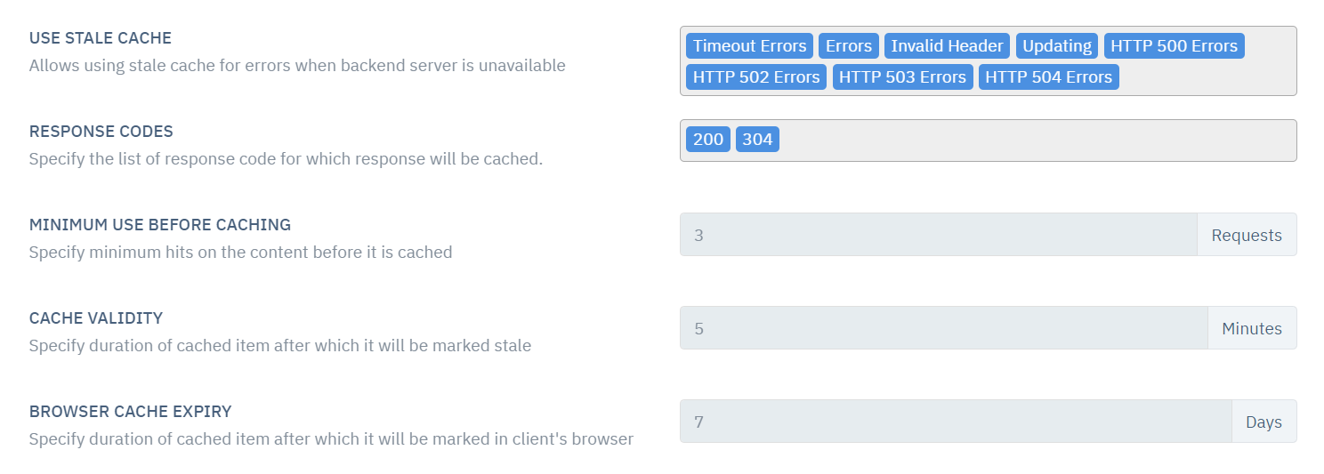Focus the Cache Validity minutes field
The width and height of the screenshot is (1324, 474).
pos(944,328)
